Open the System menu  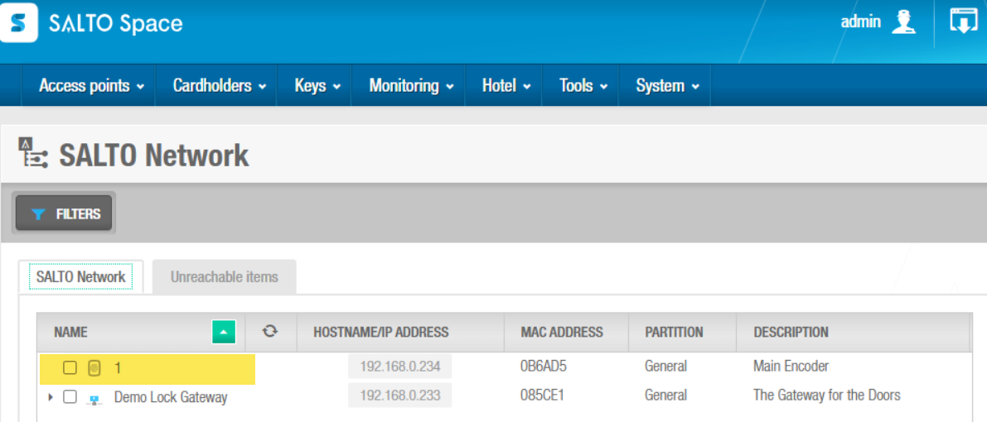click(667, 86)
